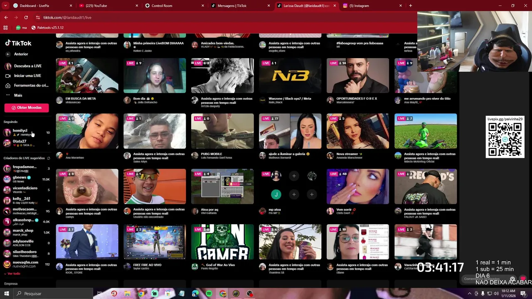
Task: Go back using the Anterior arrow
Action: point(7,54)
